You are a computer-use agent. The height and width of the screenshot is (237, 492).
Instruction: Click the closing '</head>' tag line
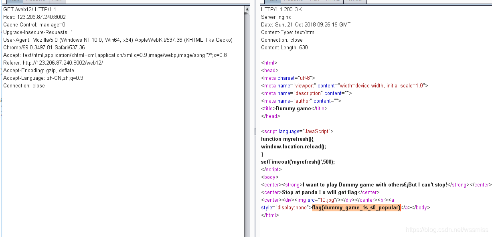click(270, 116)
